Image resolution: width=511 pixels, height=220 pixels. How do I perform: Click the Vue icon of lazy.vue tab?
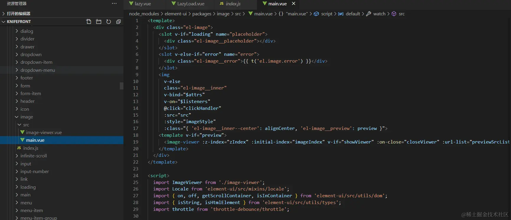point(131,4)
